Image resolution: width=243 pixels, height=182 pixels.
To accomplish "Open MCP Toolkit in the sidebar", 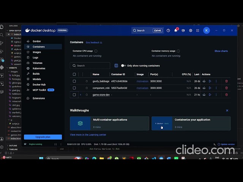I will point(43,90).
